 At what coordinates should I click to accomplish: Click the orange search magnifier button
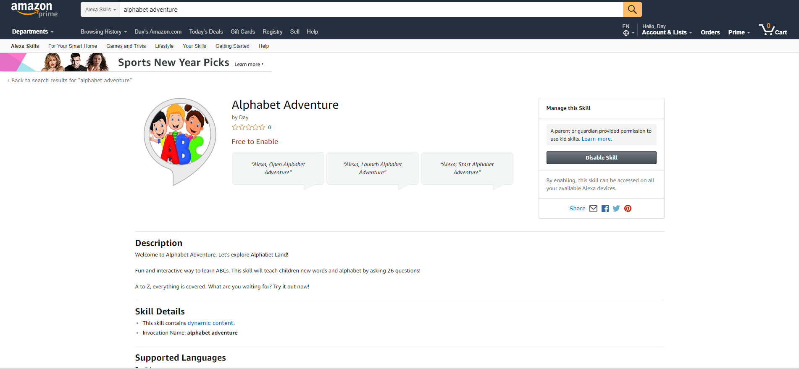point(632,9)
